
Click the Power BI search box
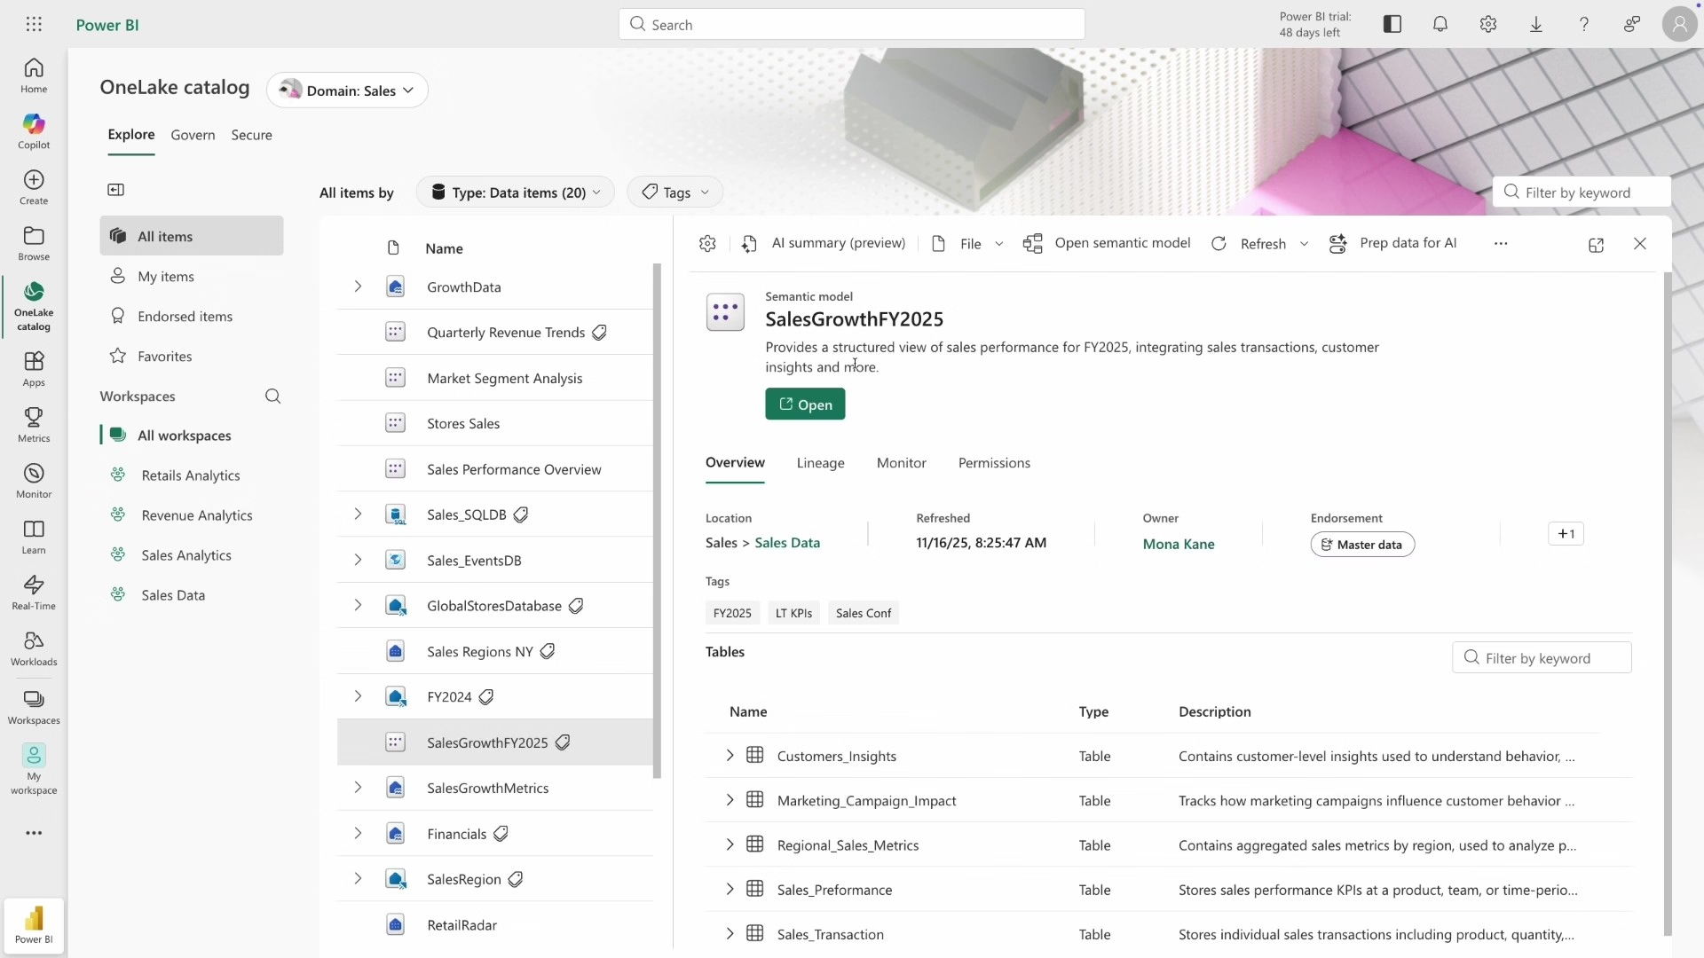(x=851, y=25)
